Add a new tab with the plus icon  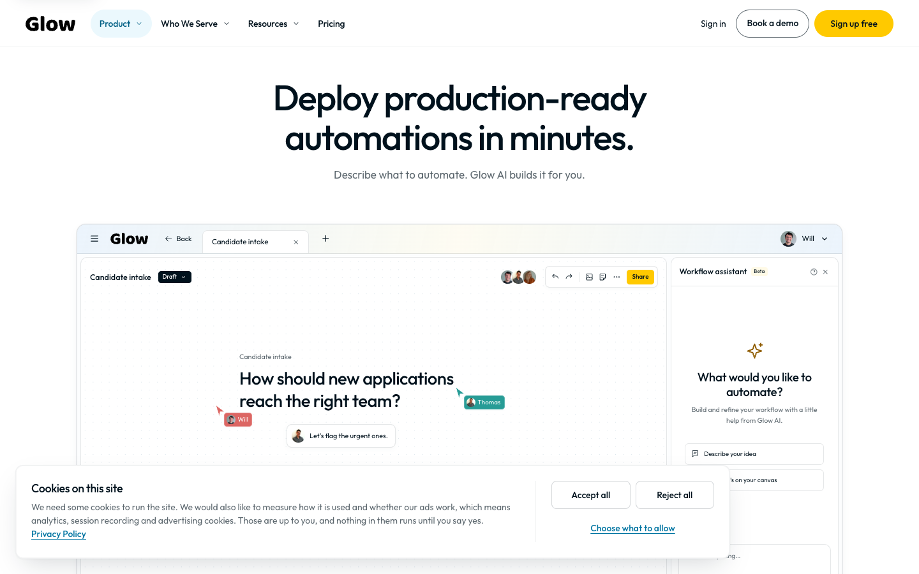[325, 239]
